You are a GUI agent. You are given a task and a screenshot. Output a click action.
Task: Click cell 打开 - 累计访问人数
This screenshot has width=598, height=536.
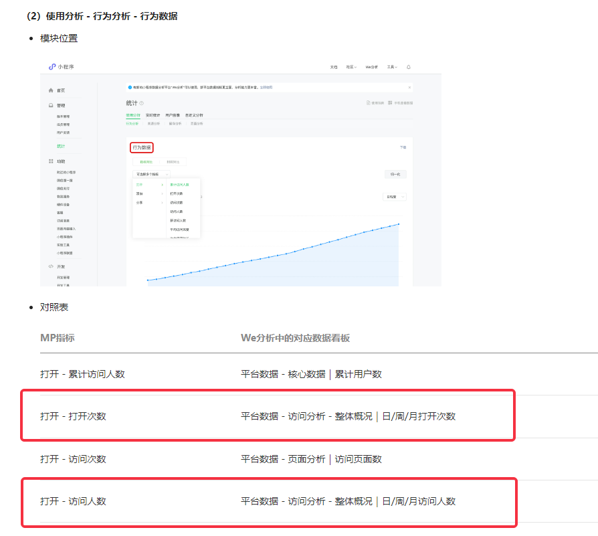[x=83, y=374]
